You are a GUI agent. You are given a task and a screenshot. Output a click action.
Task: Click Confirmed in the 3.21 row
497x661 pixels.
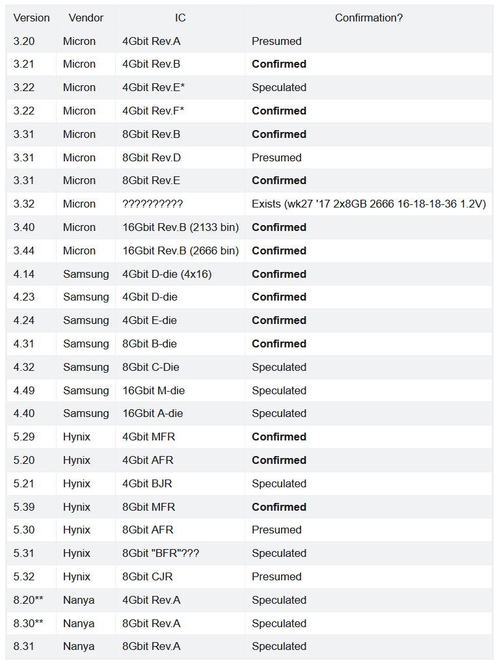(x=279, y=64)
